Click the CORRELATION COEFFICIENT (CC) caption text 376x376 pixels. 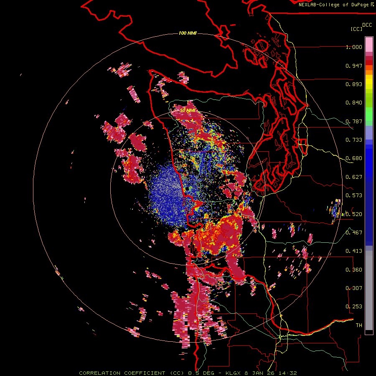132,373
